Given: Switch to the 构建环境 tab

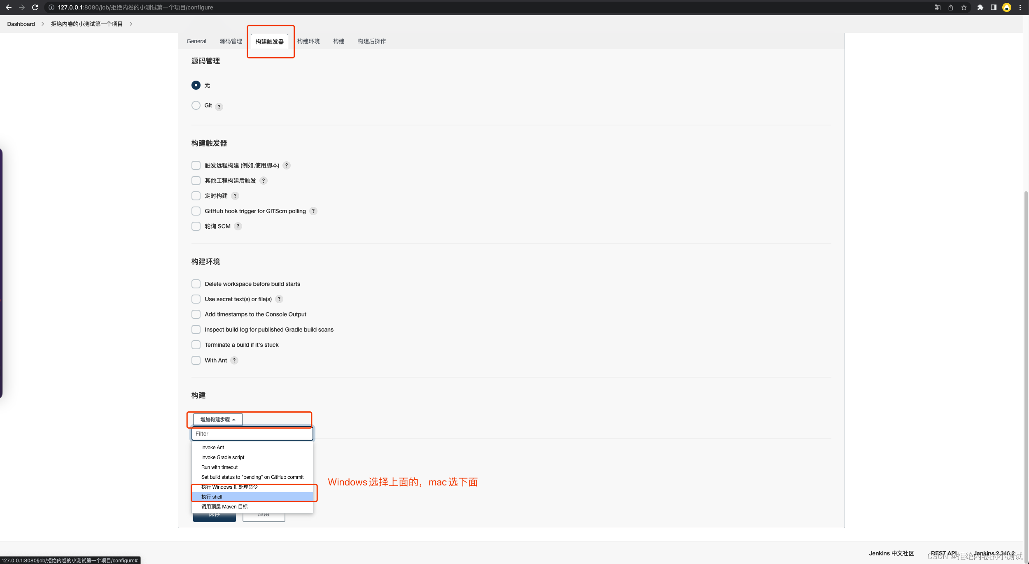Looking at the screenshot, I should click(308, 41).
